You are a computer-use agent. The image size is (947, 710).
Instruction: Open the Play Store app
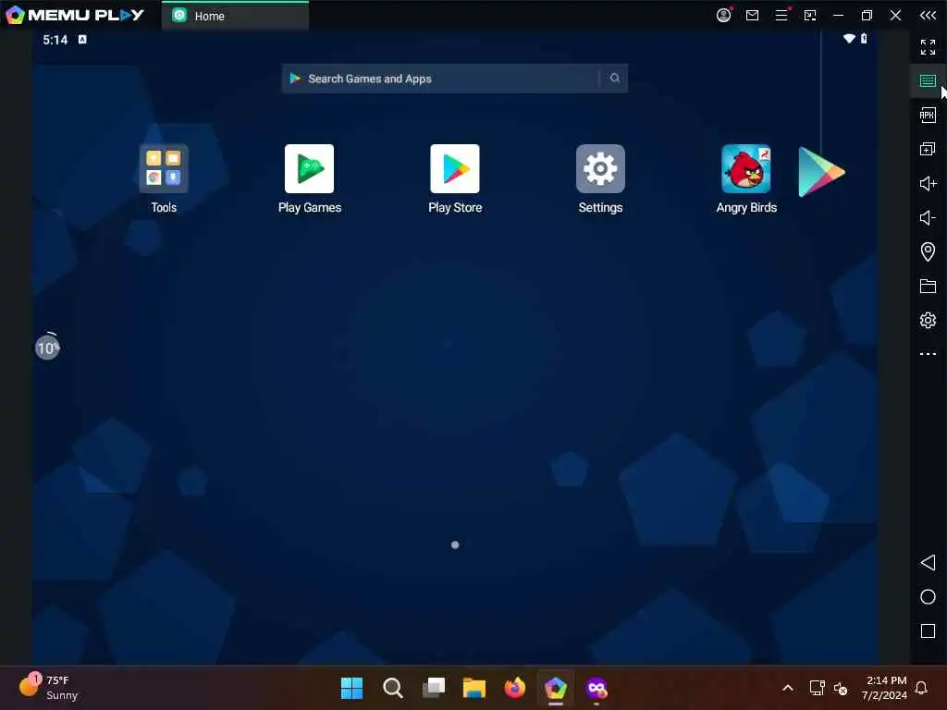pyautogui.click(x=455, y=169)
